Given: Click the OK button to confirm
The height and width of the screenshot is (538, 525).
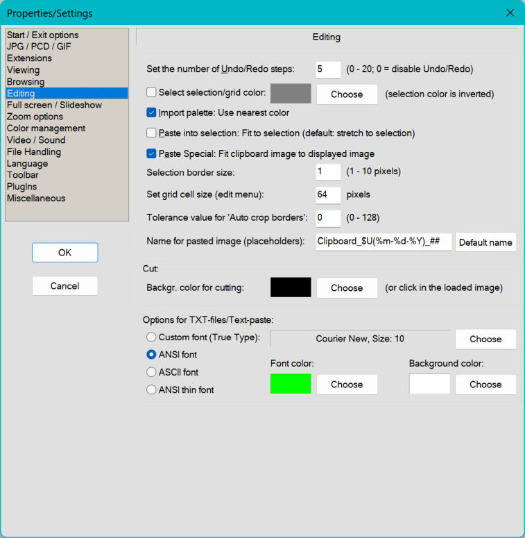Looking at the screenshot, I should [64, 253].
